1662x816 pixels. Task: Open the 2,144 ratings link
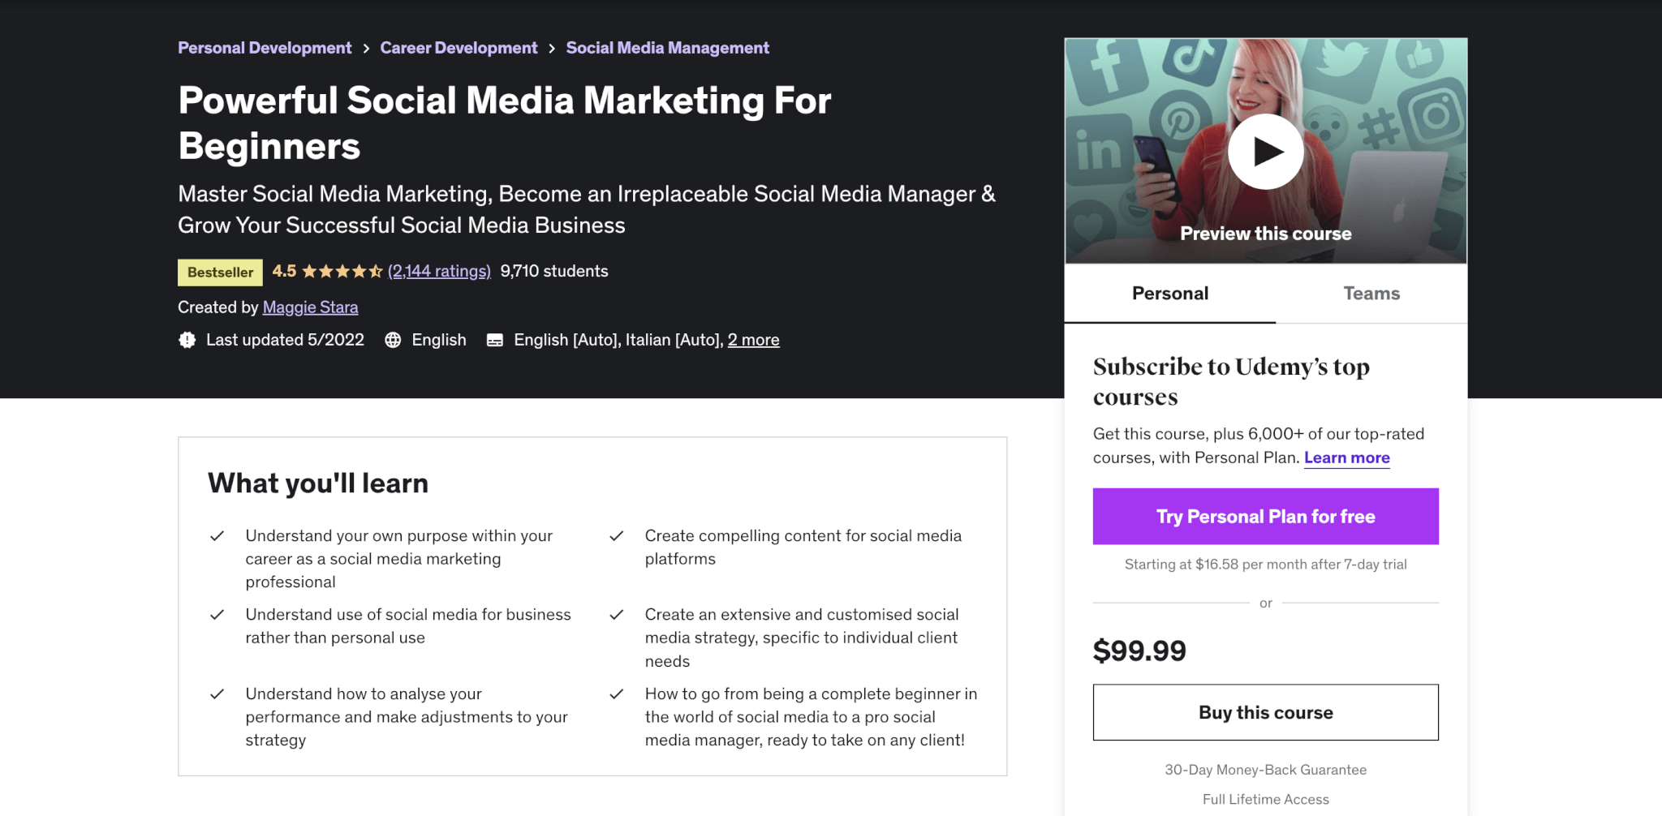pos(439,272)
